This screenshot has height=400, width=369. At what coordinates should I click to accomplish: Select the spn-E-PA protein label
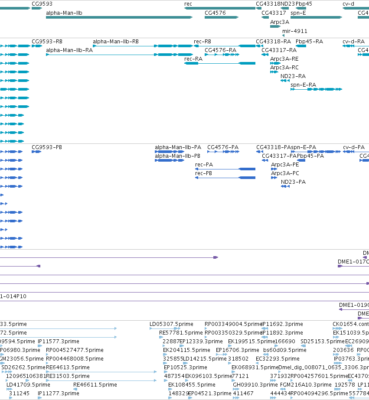(304, 147)
